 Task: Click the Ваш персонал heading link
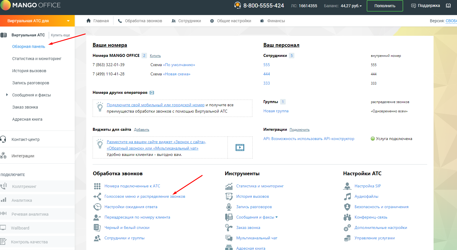[x=281, y=45]
